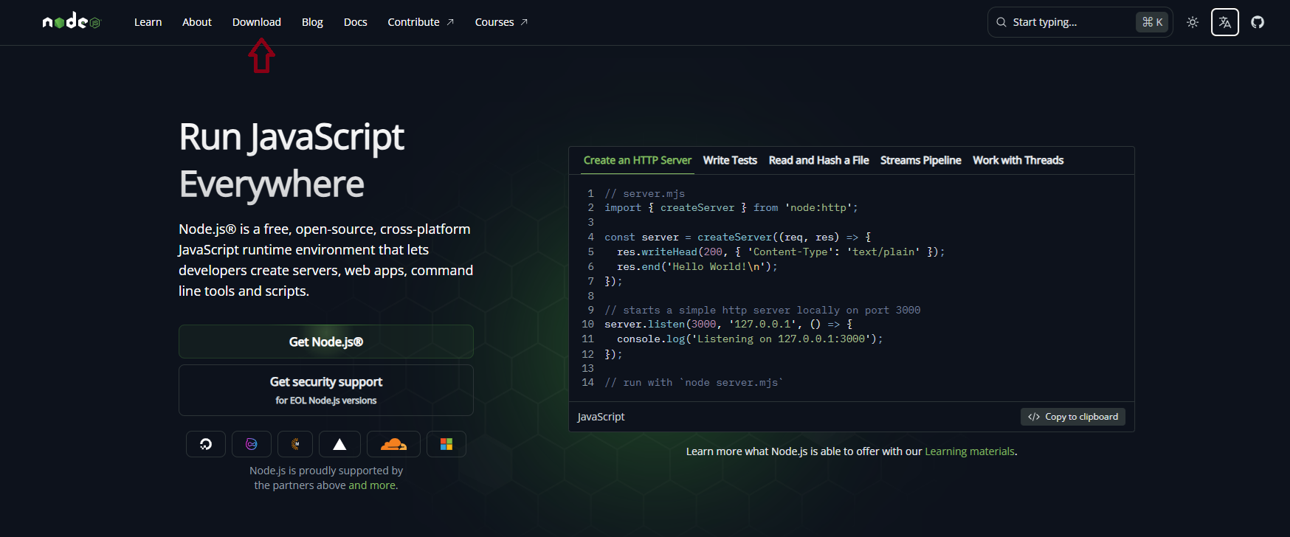Image resolution: width=1290 pixels, height=537 pixels.
Task: Open the GitHub repository icon
Action: pos(1258,22)
